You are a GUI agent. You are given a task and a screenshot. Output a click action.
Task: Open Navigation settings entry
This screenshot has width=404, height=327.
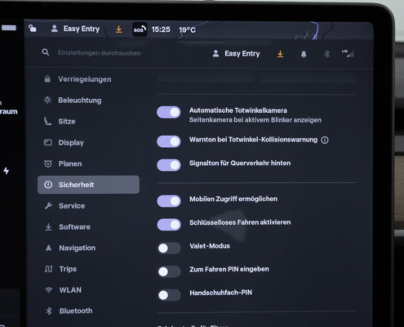pos(88,248)
